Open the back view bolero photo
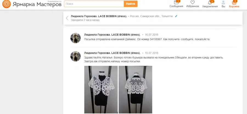Viewport: 247px width, 114px height. pyautogui.click(x=136, y=90)
